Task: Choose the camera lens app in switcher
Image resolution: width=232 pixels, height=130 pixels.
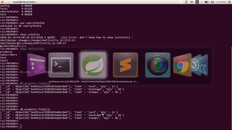Action: point(158,65)
